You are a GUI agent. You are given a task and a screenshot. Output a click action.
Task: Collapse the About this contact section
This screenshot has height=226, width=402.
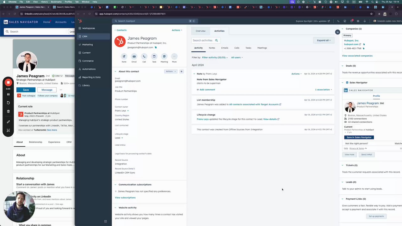(x=115, y=72)
